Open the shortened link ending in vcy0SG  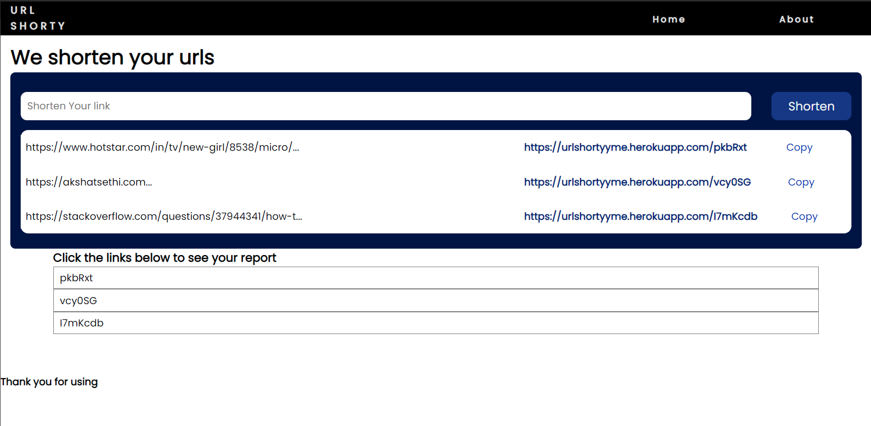coord(638,182)
